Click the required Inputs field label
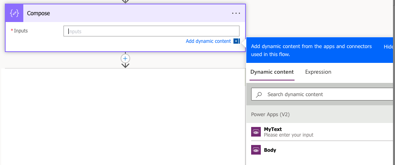 tap(21, 31)
